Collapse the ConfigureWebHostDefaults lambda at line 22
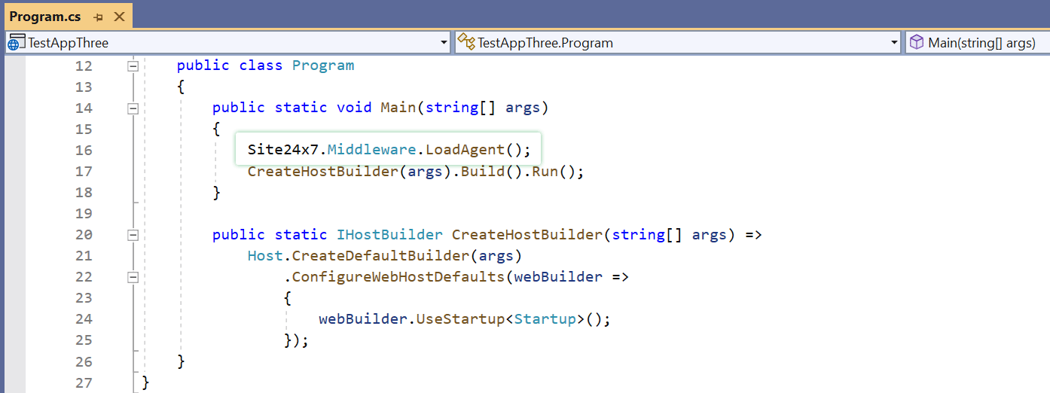Image resolution: width=1050 pixels, height=393 pixels. [133, 276]
